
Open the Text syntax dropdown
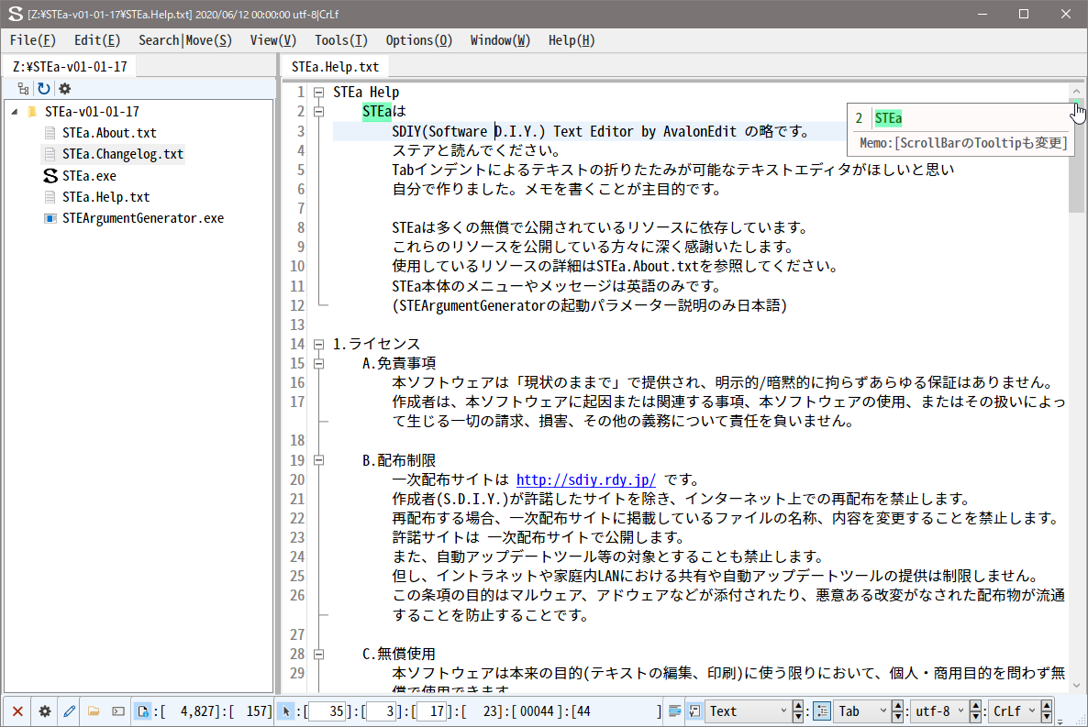click(748, 711)
